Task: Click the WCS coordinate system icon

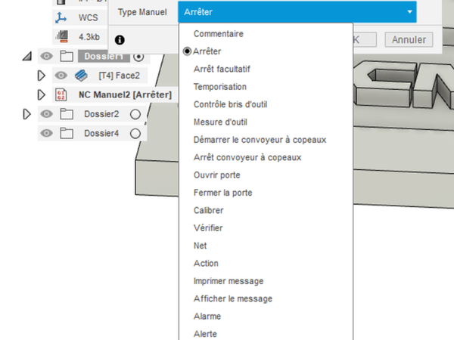Action: 61,17
